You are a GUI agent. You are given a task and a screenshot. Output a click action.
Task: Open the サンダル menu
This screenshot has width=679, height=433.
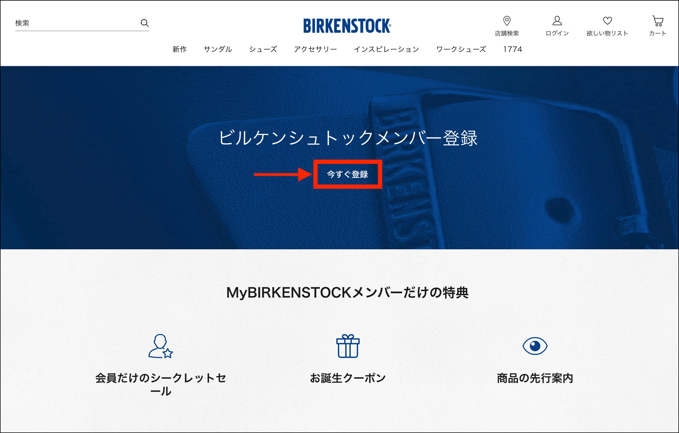[x=218, y=49]
